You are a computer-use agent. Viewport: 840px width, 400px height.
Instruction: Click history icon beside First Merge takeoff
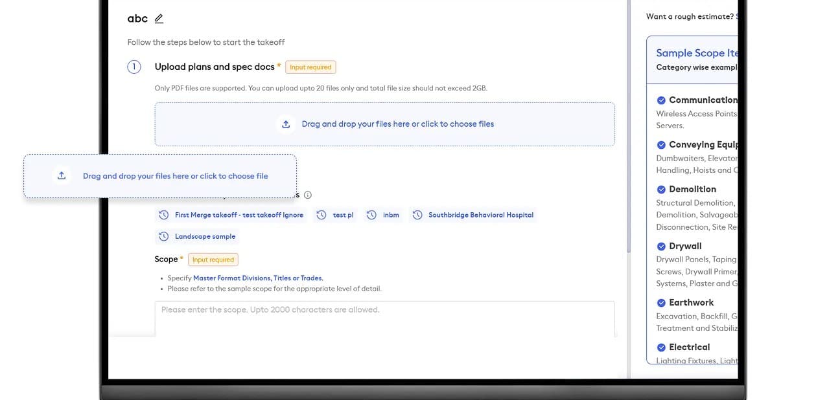pos(164,215)
